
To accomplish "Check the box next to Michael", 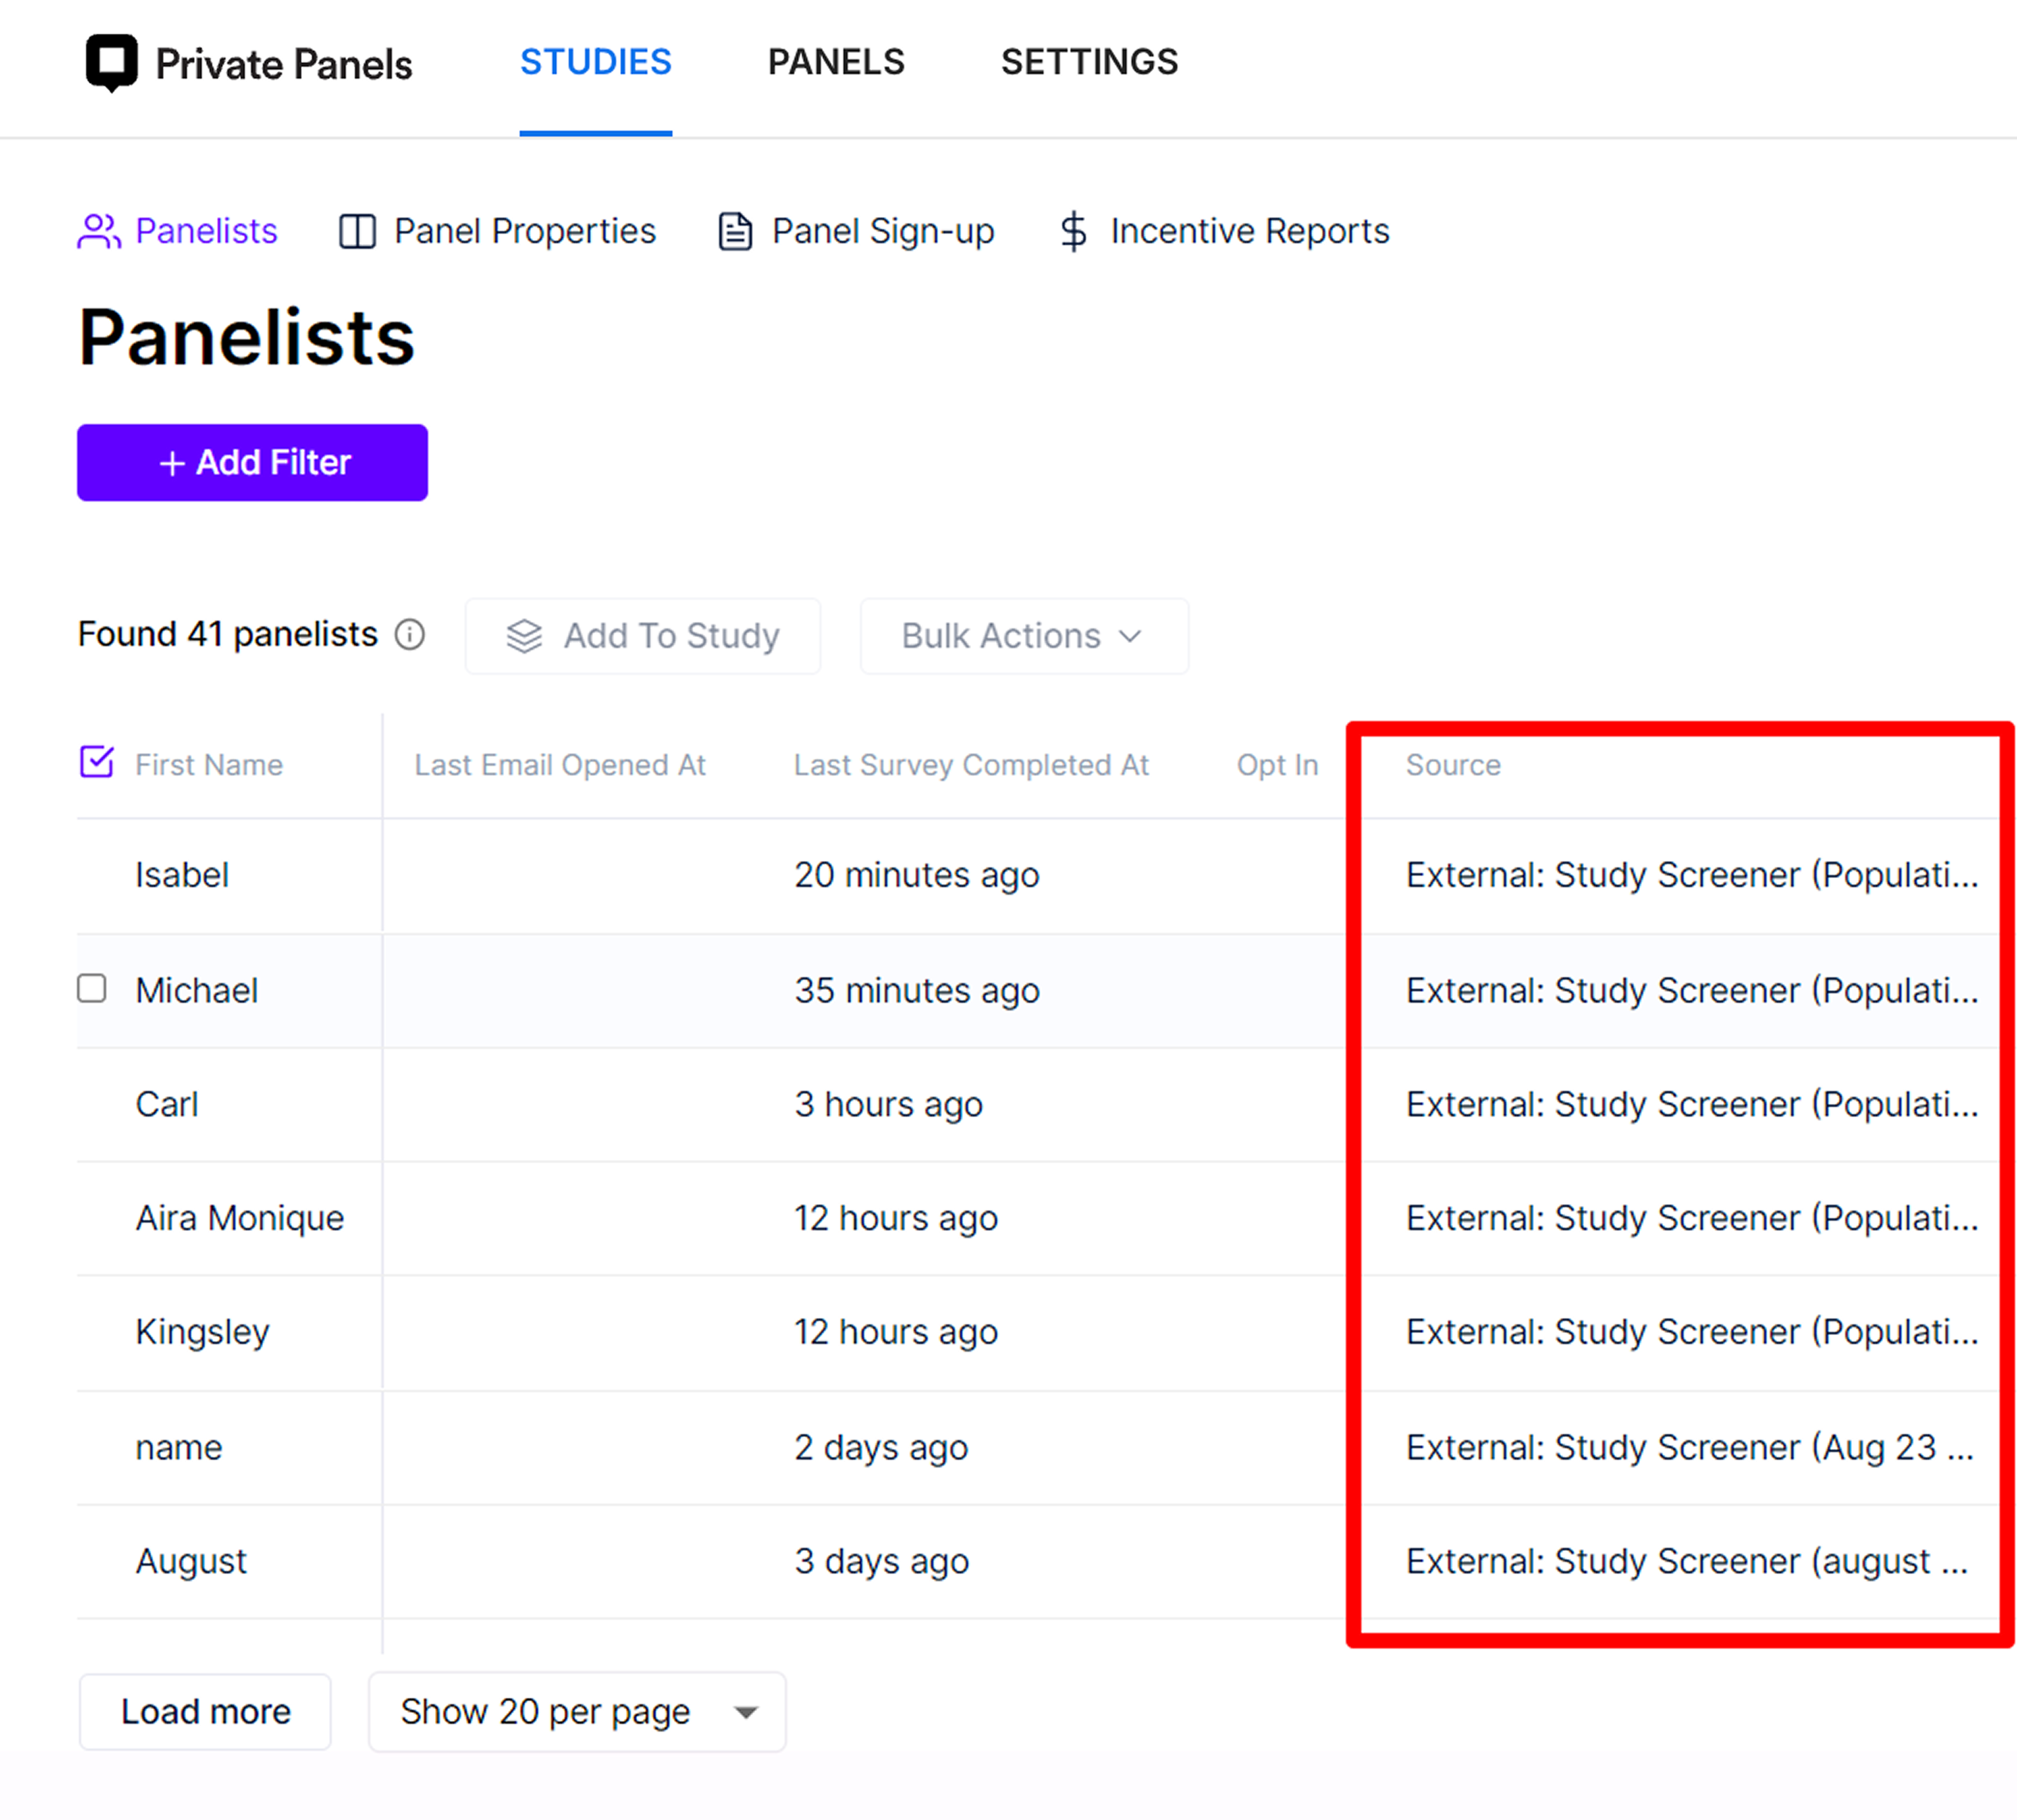I will pyautogui.click(x=92, y=989).
